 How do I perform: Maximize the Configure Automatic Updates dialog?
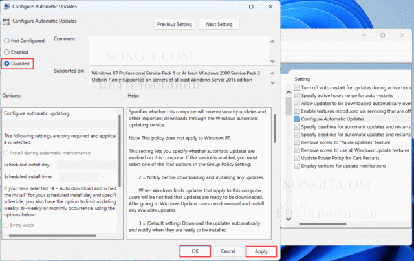pyautogui.click(x=251, y=6)
